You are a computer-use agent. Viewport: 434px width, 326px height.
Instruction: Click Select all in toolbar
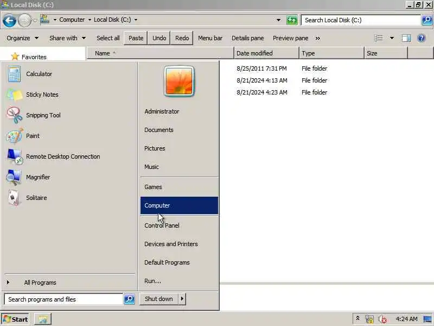click(108, 38)
